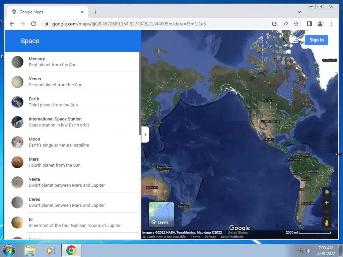The width and height of the screenshot is (343, 257).
Task: Click the Sign in button
Action: coord(317,40)
